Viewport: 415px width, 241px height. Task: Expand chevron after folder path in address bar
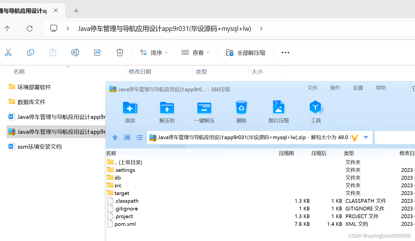click(261, 28)
